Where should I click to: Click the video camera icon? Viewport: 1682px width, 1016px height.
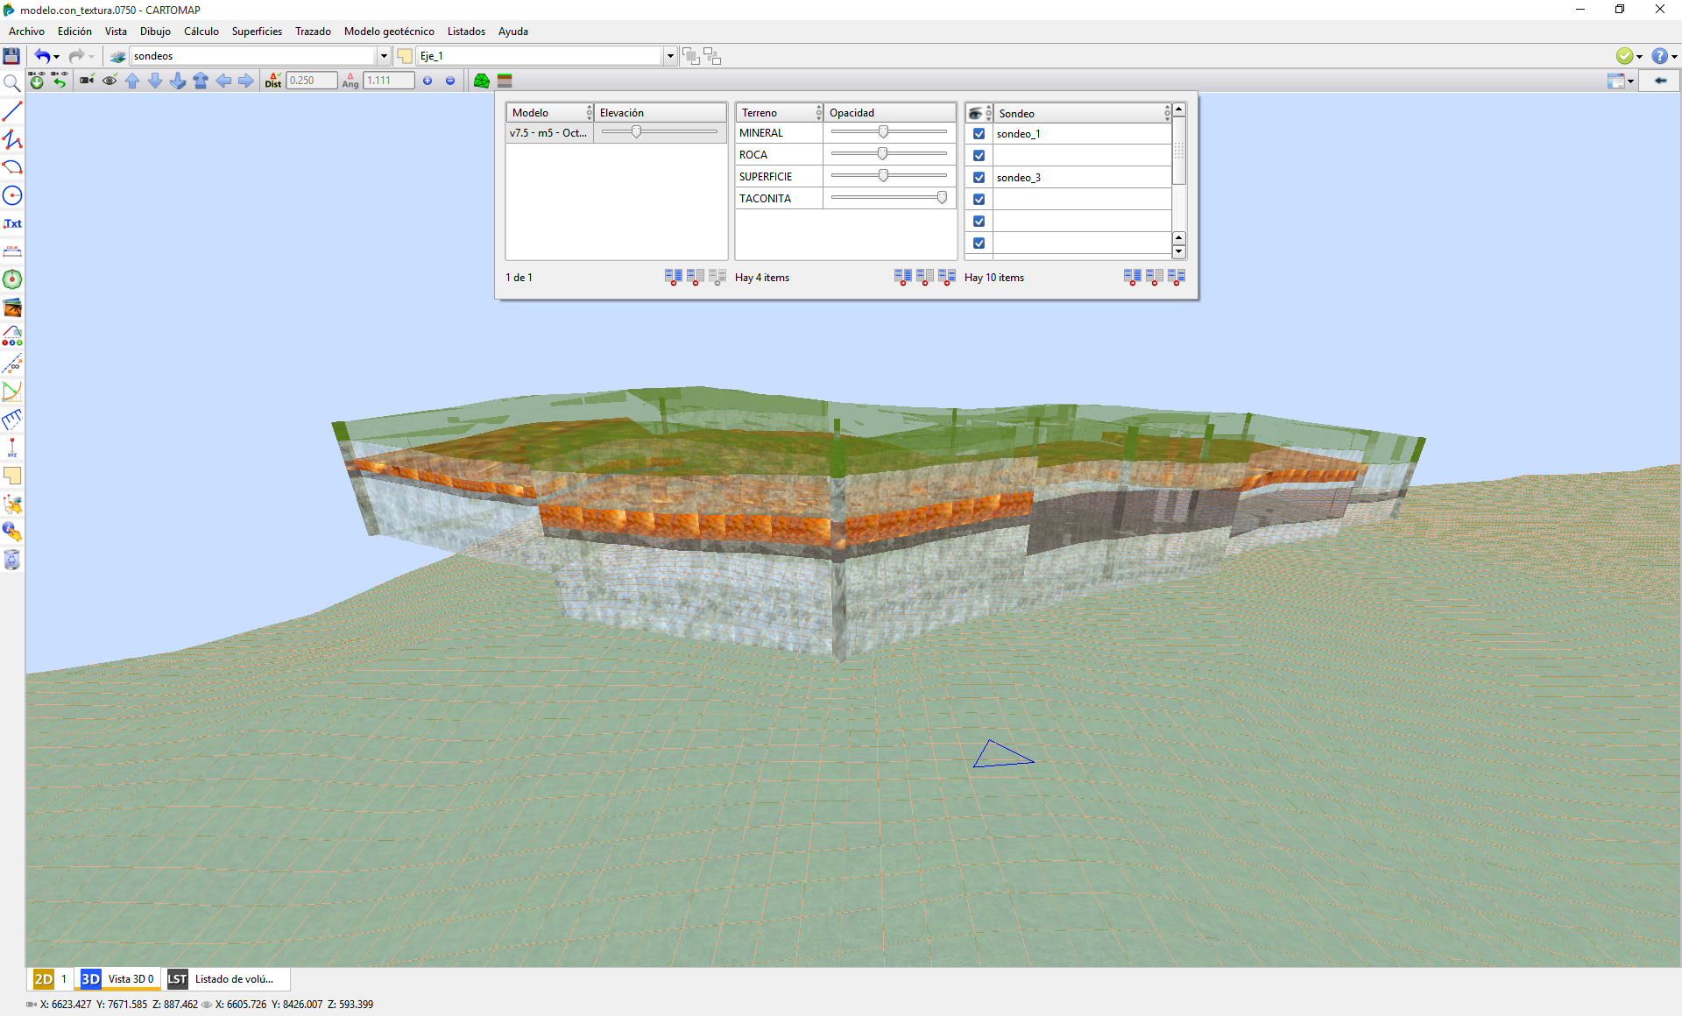[87, 81]
